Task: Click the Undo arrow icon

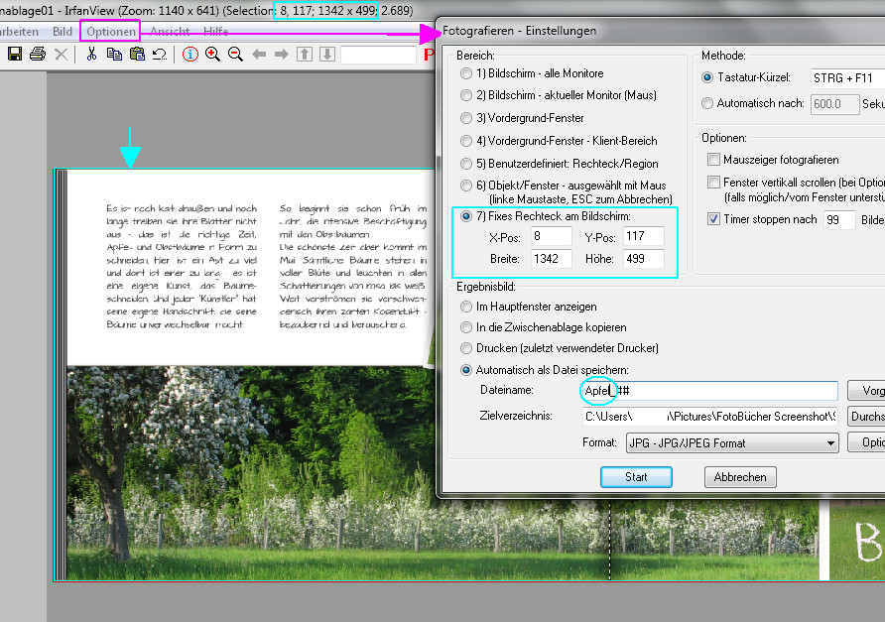Action: pos(159,55)
